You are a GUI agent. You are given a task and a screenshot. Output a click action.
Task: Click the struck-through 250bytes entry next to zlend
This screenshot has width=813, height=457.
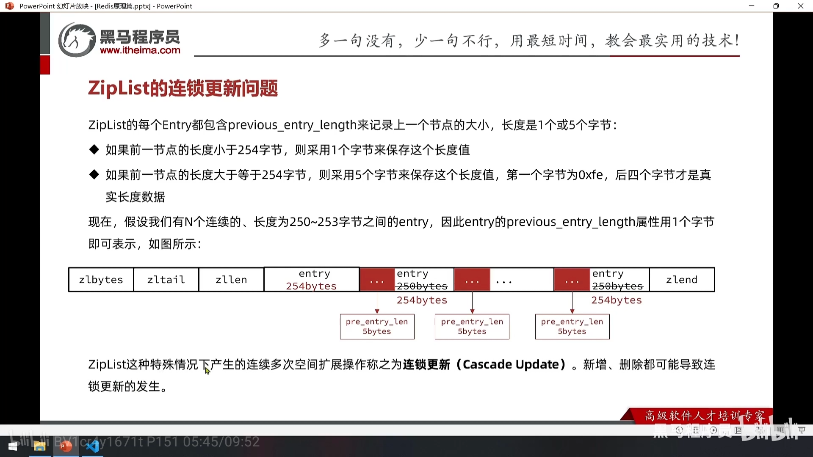tap(619, 280)
